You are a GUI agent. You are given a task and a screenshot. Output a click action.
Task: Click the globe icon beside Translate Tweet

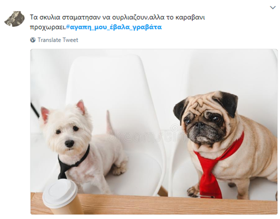tap(33, 40)
